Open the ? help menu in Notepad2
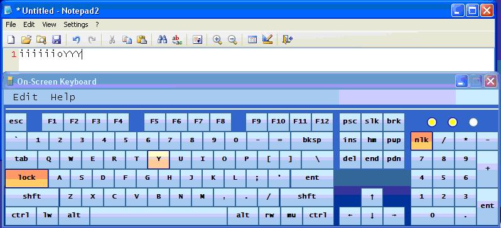501x228 pixels. click(x=97, y=24)
